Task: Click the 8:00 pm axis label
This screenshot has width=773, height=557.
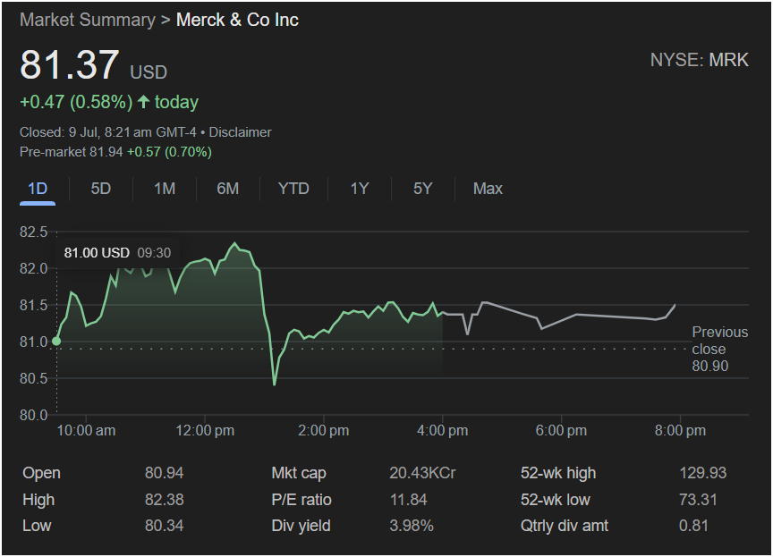Action: 680,431
